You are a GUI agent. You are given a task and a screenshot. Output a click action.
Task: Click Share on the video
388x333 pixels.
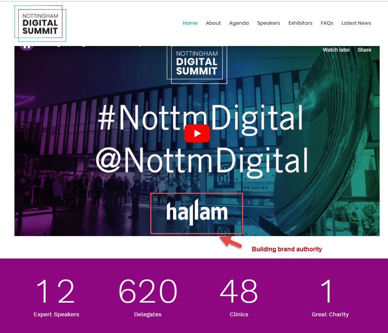pyautogui.click(x=364, y=50)
